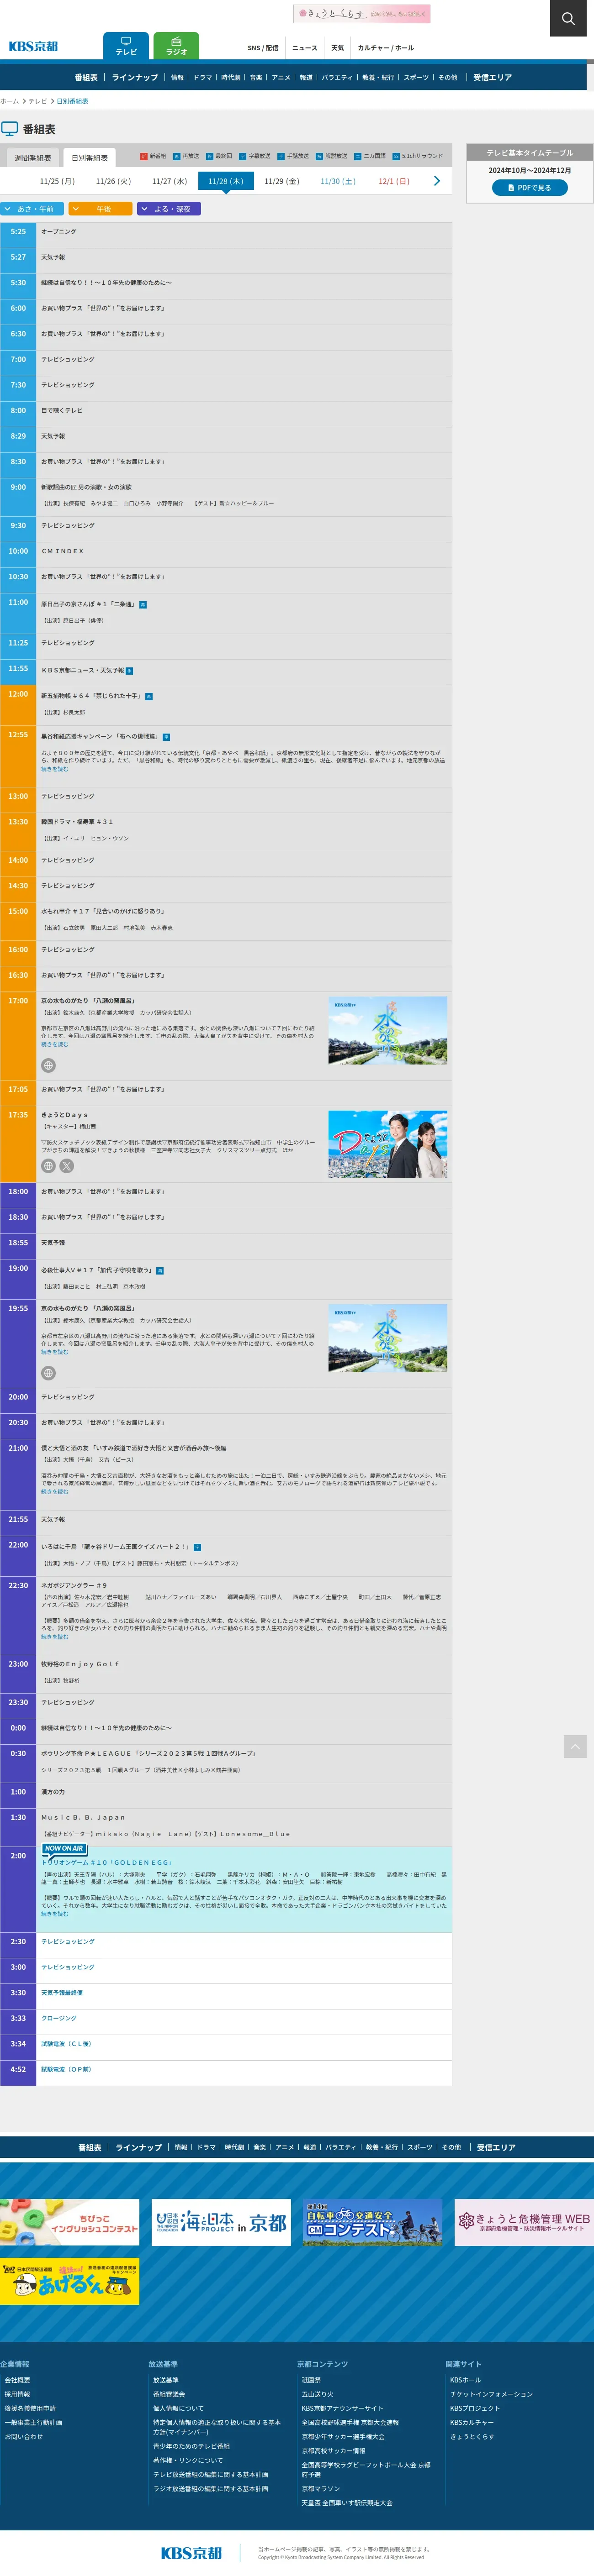Screen dimensions: 594x2576
Task: Open the カルチャー/ホール header link
Action: pyautogui.click(x=386, y=48)
